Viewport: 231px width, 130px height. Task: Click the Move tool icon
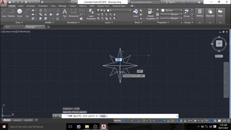coord(41,10)
